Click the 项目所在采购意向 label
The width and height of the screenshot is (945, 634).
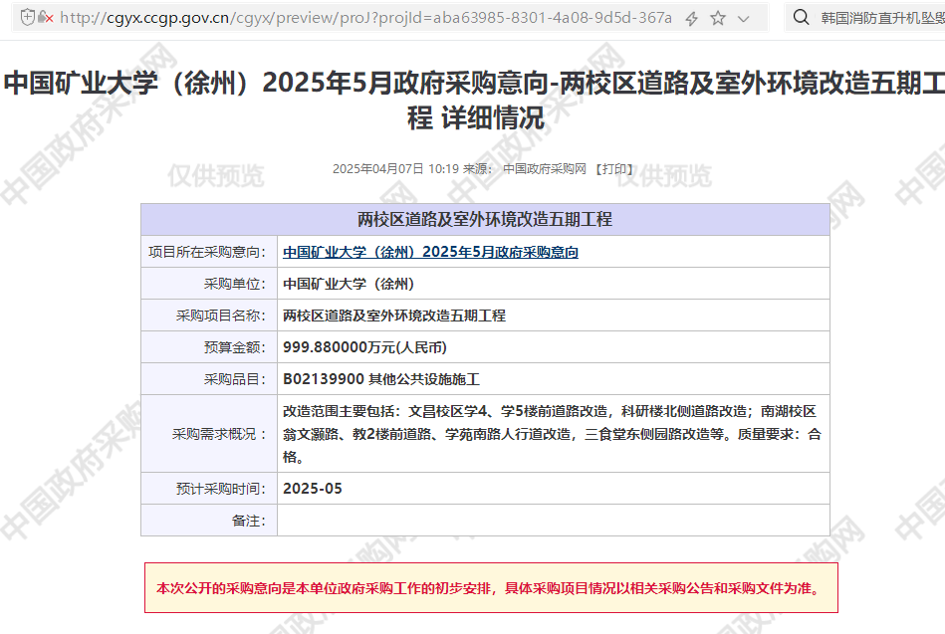point(207,252)
